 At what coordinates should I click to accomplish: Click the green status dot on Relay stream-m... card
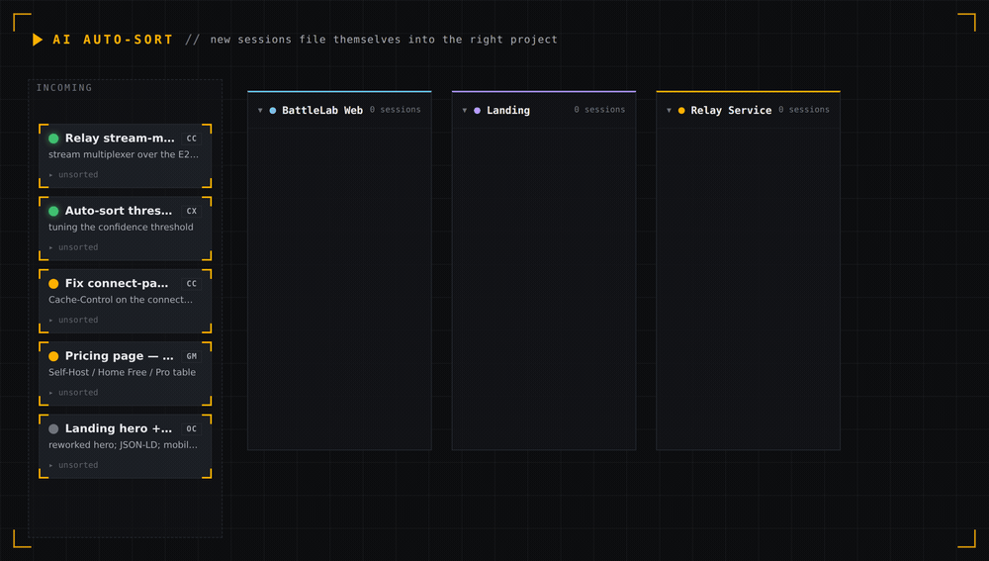(53, 139)
